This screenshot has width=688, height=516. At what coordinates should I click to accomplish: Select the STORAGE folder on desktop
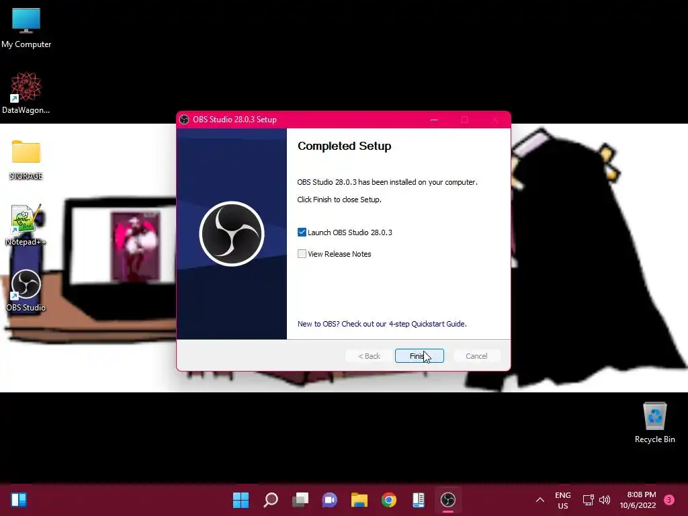click(26, 160)
